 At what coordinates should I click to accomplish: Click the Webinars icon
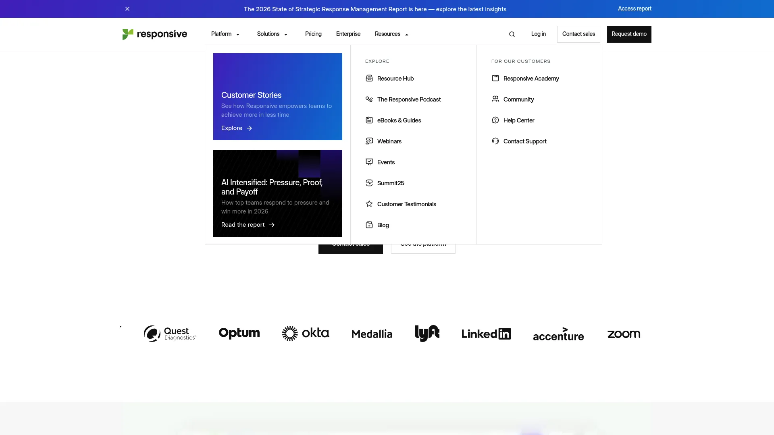click(x=369, y=141)
